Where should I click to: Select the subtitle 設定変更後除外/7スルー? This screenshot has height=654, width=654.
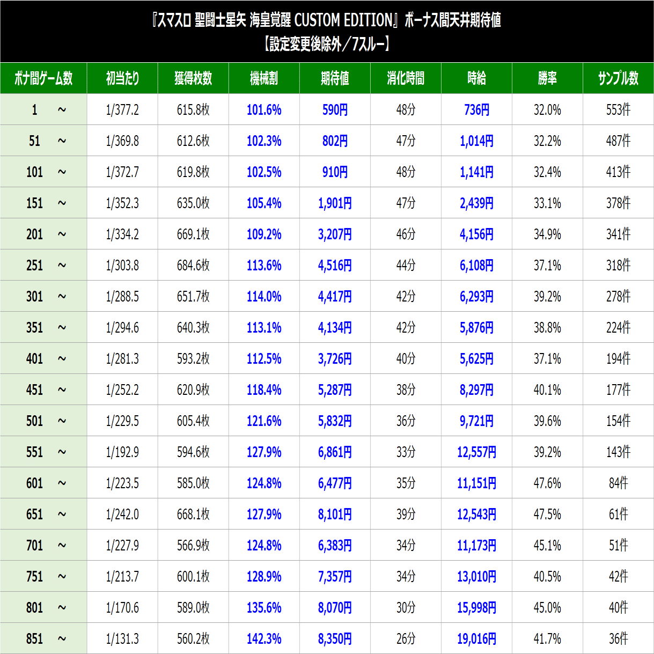pos(327,44)
